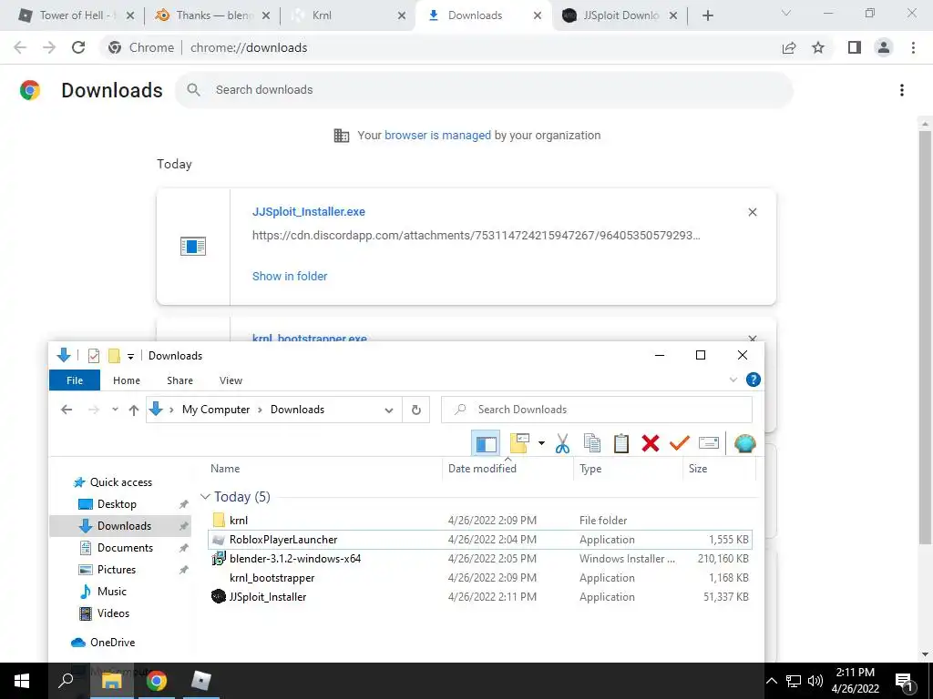Click the New folder icon in Explorer toolbar

click(x=519, y=443)
